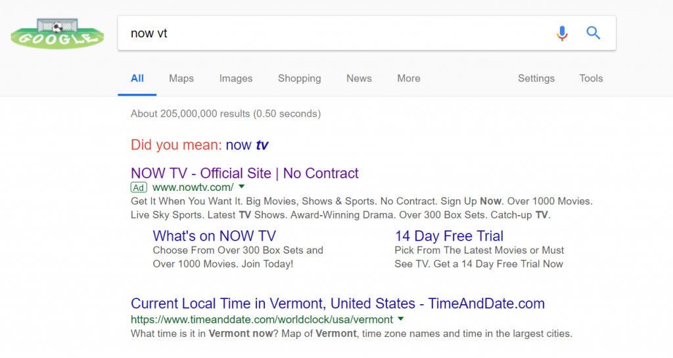The height and width of the screenshot is (358, 673).
Task: Click the green Ad badge
Action: tap(139, 188)
